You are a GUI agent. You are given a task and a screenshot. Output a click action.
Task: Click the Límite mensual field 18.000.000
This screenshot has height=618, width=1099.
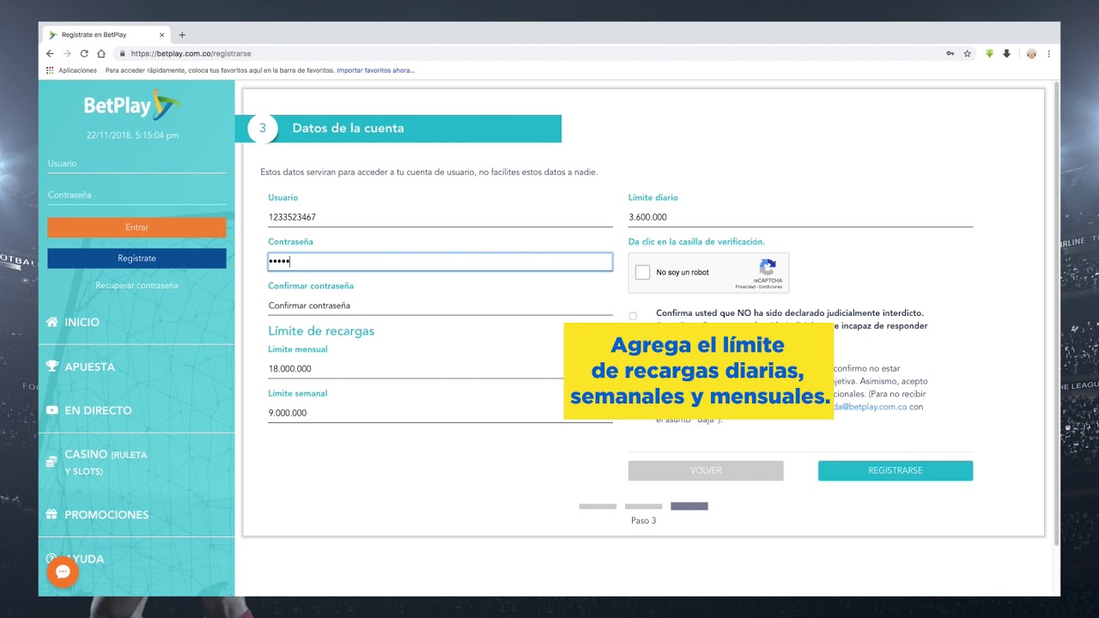[416, 369]
